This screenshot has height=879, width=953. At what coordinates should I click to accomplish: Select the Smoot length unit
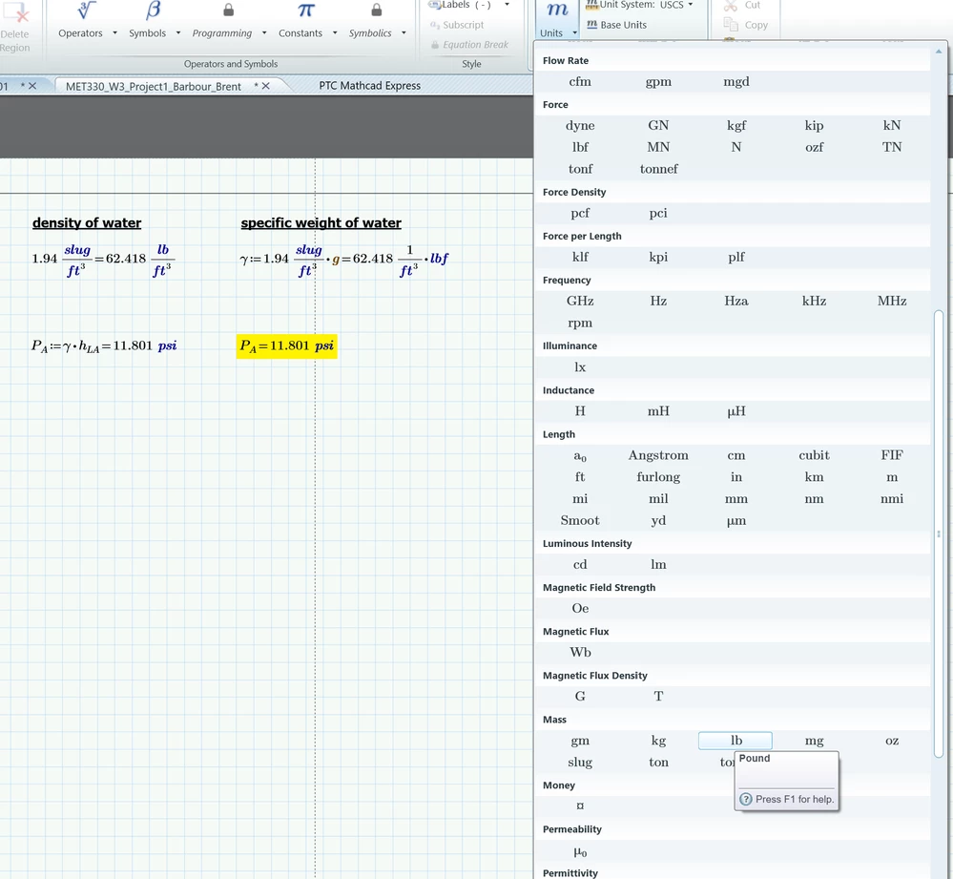pyautogui.click(x=580, y=520)
